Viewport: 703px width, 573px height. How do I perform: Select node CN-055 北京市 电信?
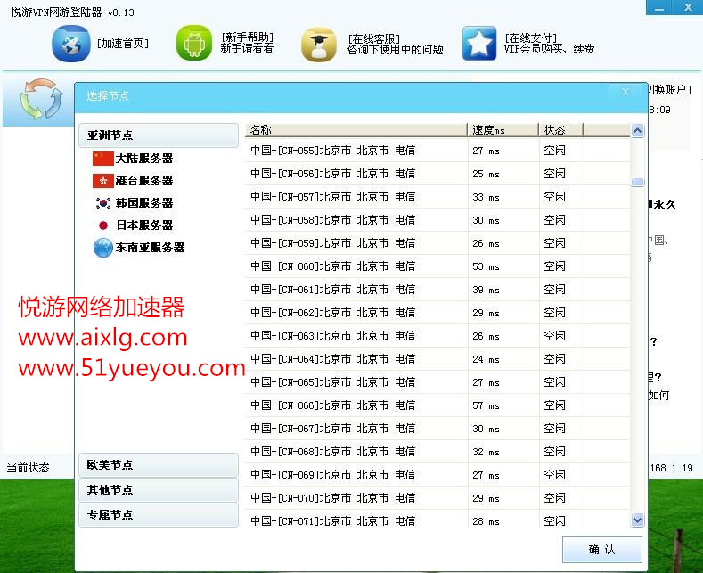tap(437, 151)
